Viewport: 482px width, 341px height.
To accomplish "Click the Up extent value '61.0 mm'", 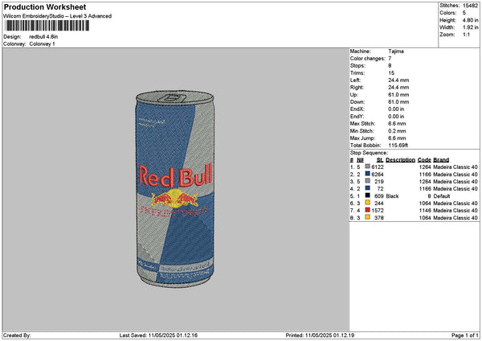I will pyautogui.click(x=398, y=95).
